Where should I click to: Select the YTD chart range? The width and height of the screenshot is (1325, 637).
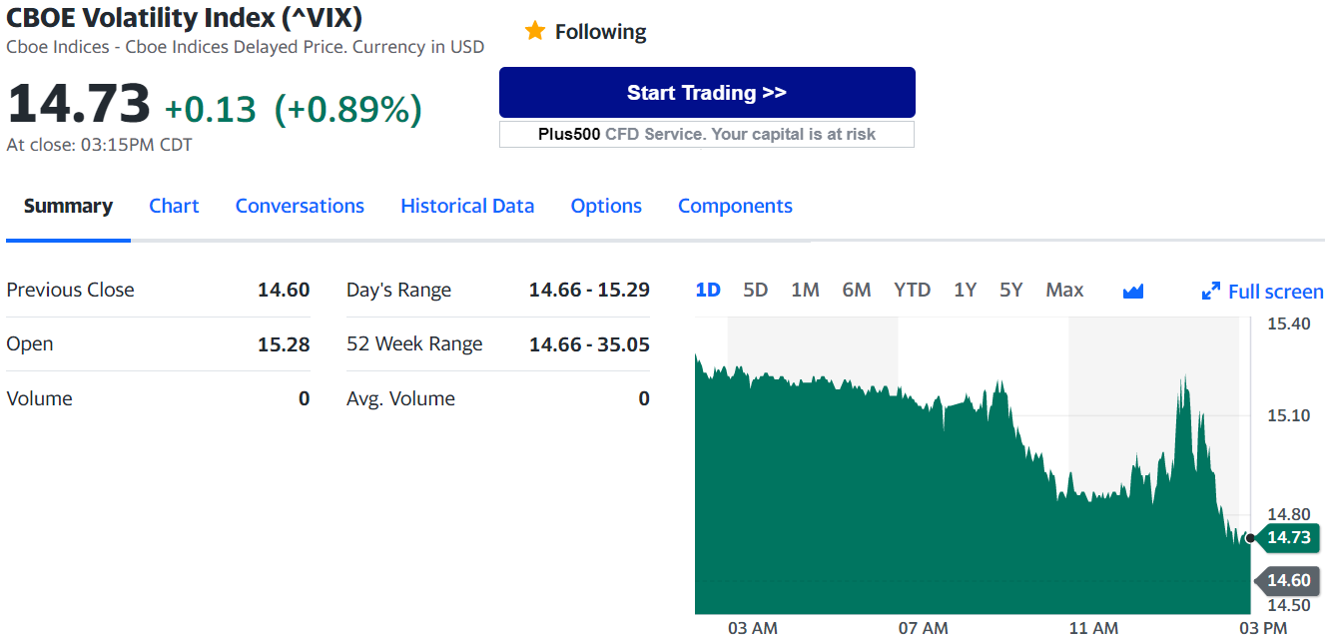[x=912, y=290]
